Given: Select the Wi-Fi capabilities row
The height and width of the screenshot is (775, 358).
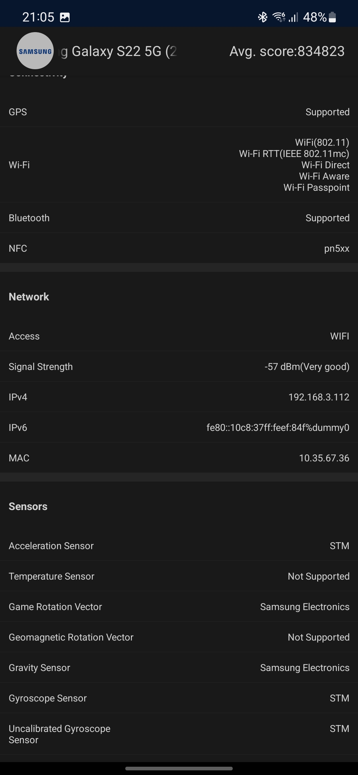Looking at the screenshot, I should click(179, 165).
